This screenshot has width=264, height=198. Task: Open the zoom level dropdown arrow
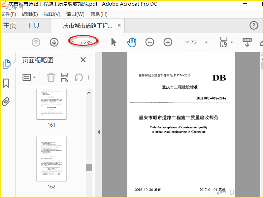pos(206,43)
